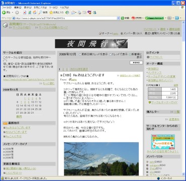Image resolution: width=186 pixels, height=181 pixels.
Task: Expand the 2007年 message archive
Action: tap(4, 154)
